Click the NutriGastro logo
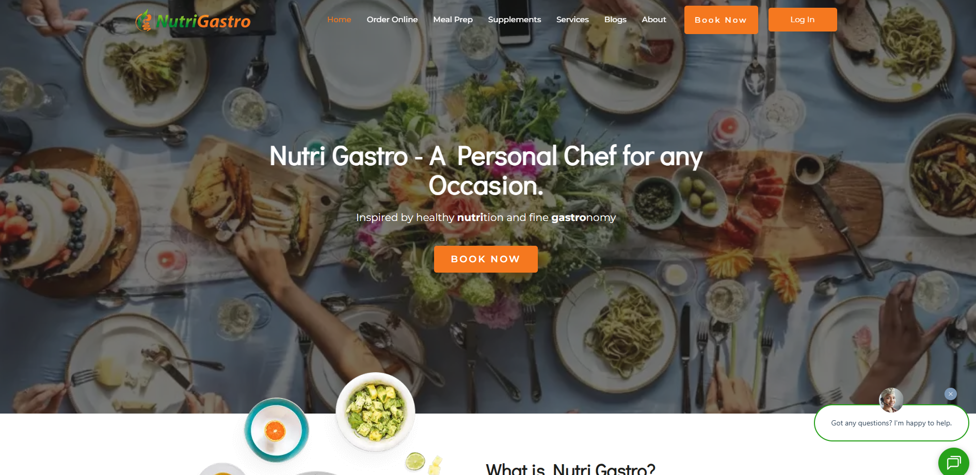The height and width of the screenshot is (475, 976). click(x=193, y=21)
